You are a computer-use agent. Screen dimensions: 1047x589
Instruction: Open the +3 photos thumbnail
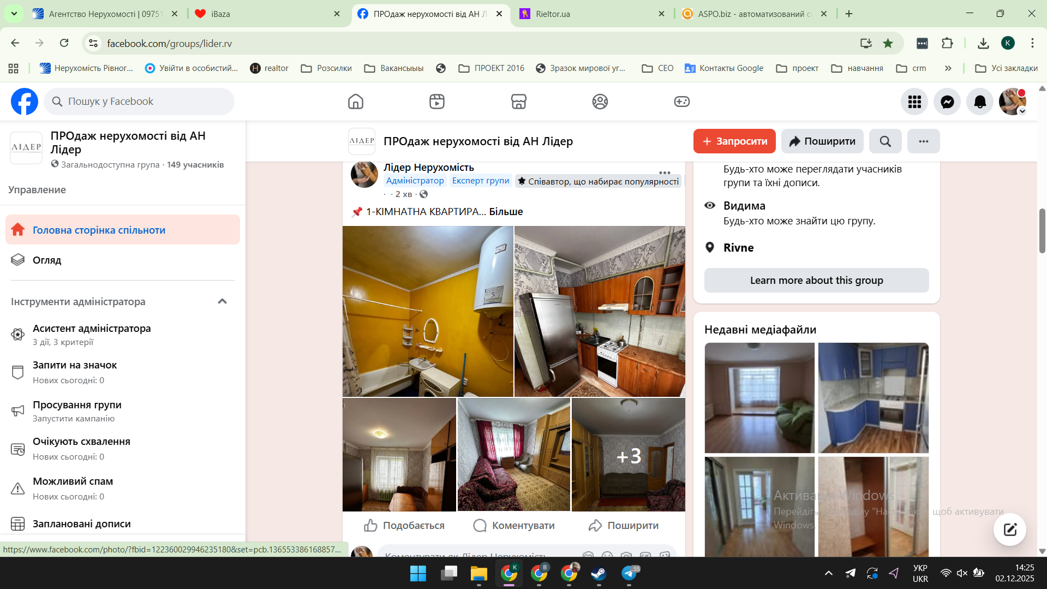click(x=628, y=455)
